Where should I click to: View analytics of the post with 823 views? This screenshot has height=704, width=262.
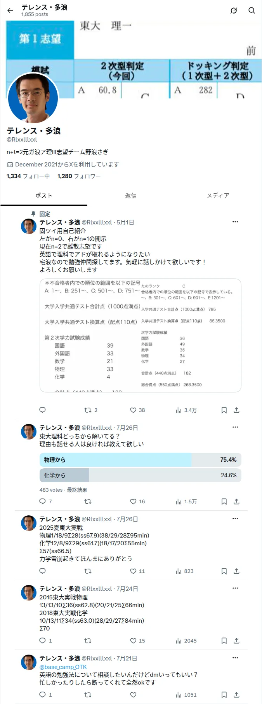(184, 571)
